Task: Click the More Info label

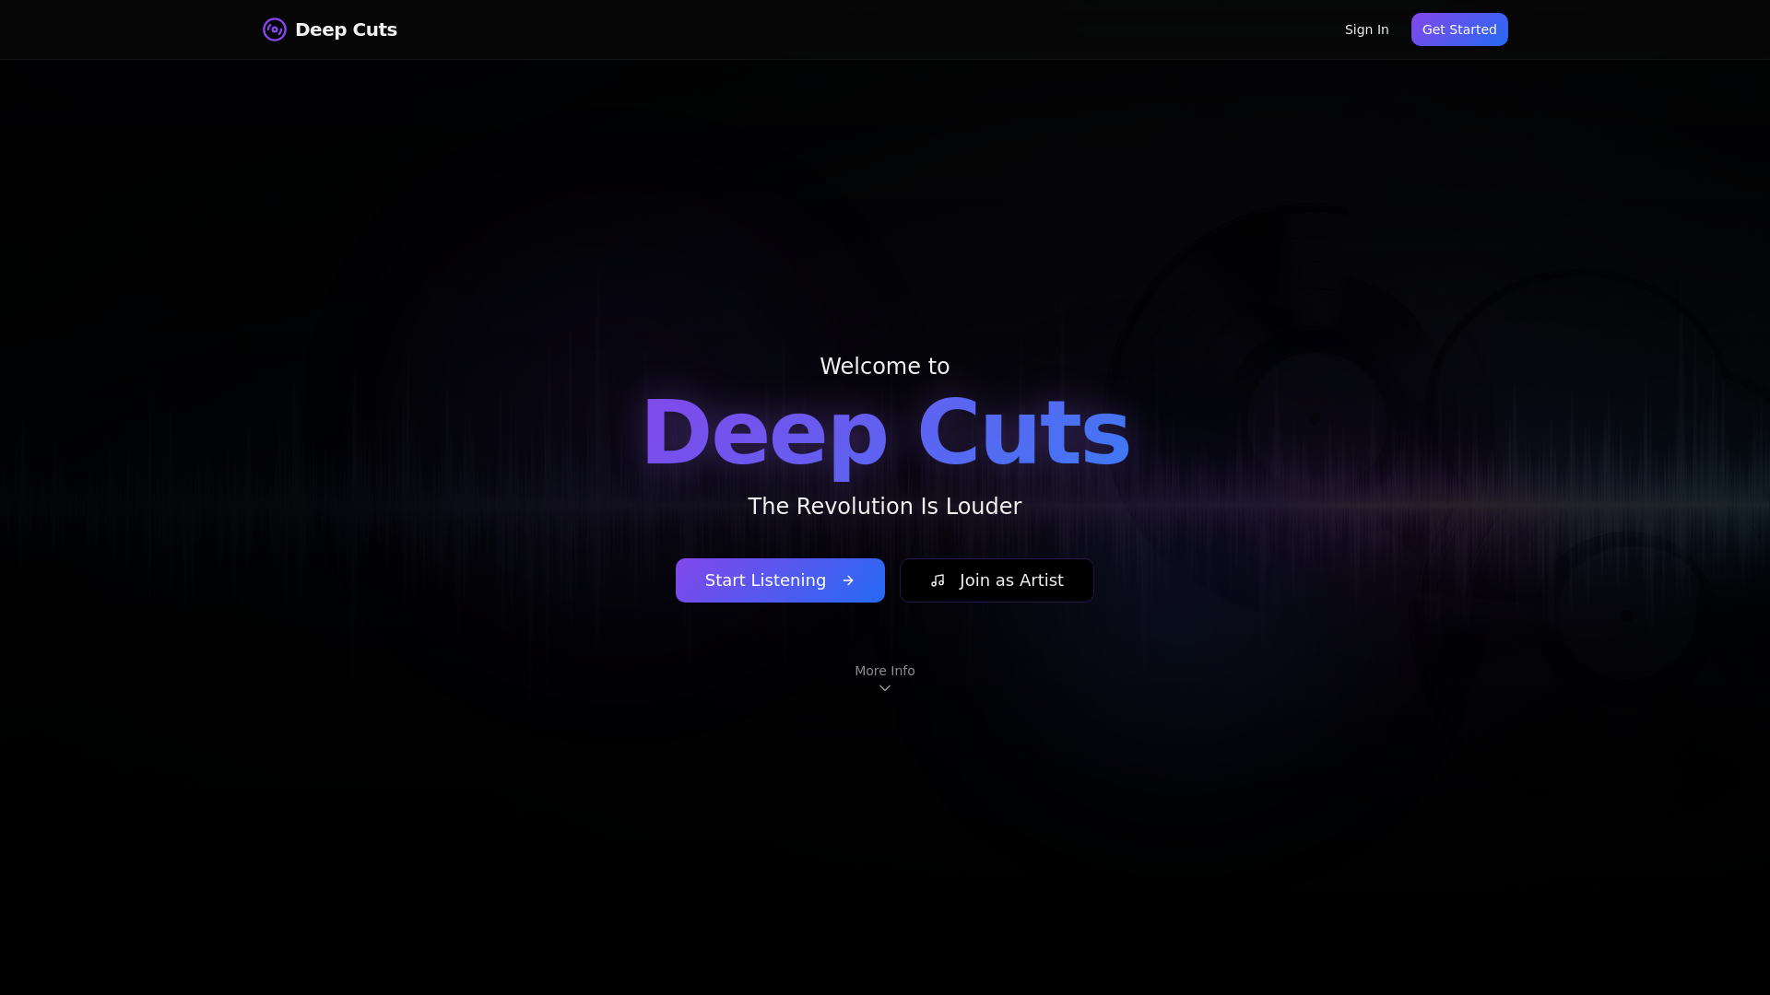Action: coord(885,671)
